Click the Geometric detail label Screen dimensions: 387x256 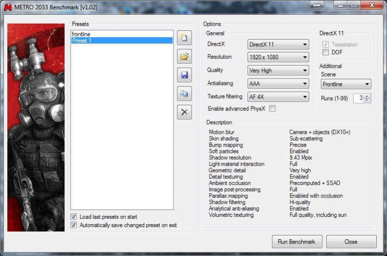tap(227, 170)
